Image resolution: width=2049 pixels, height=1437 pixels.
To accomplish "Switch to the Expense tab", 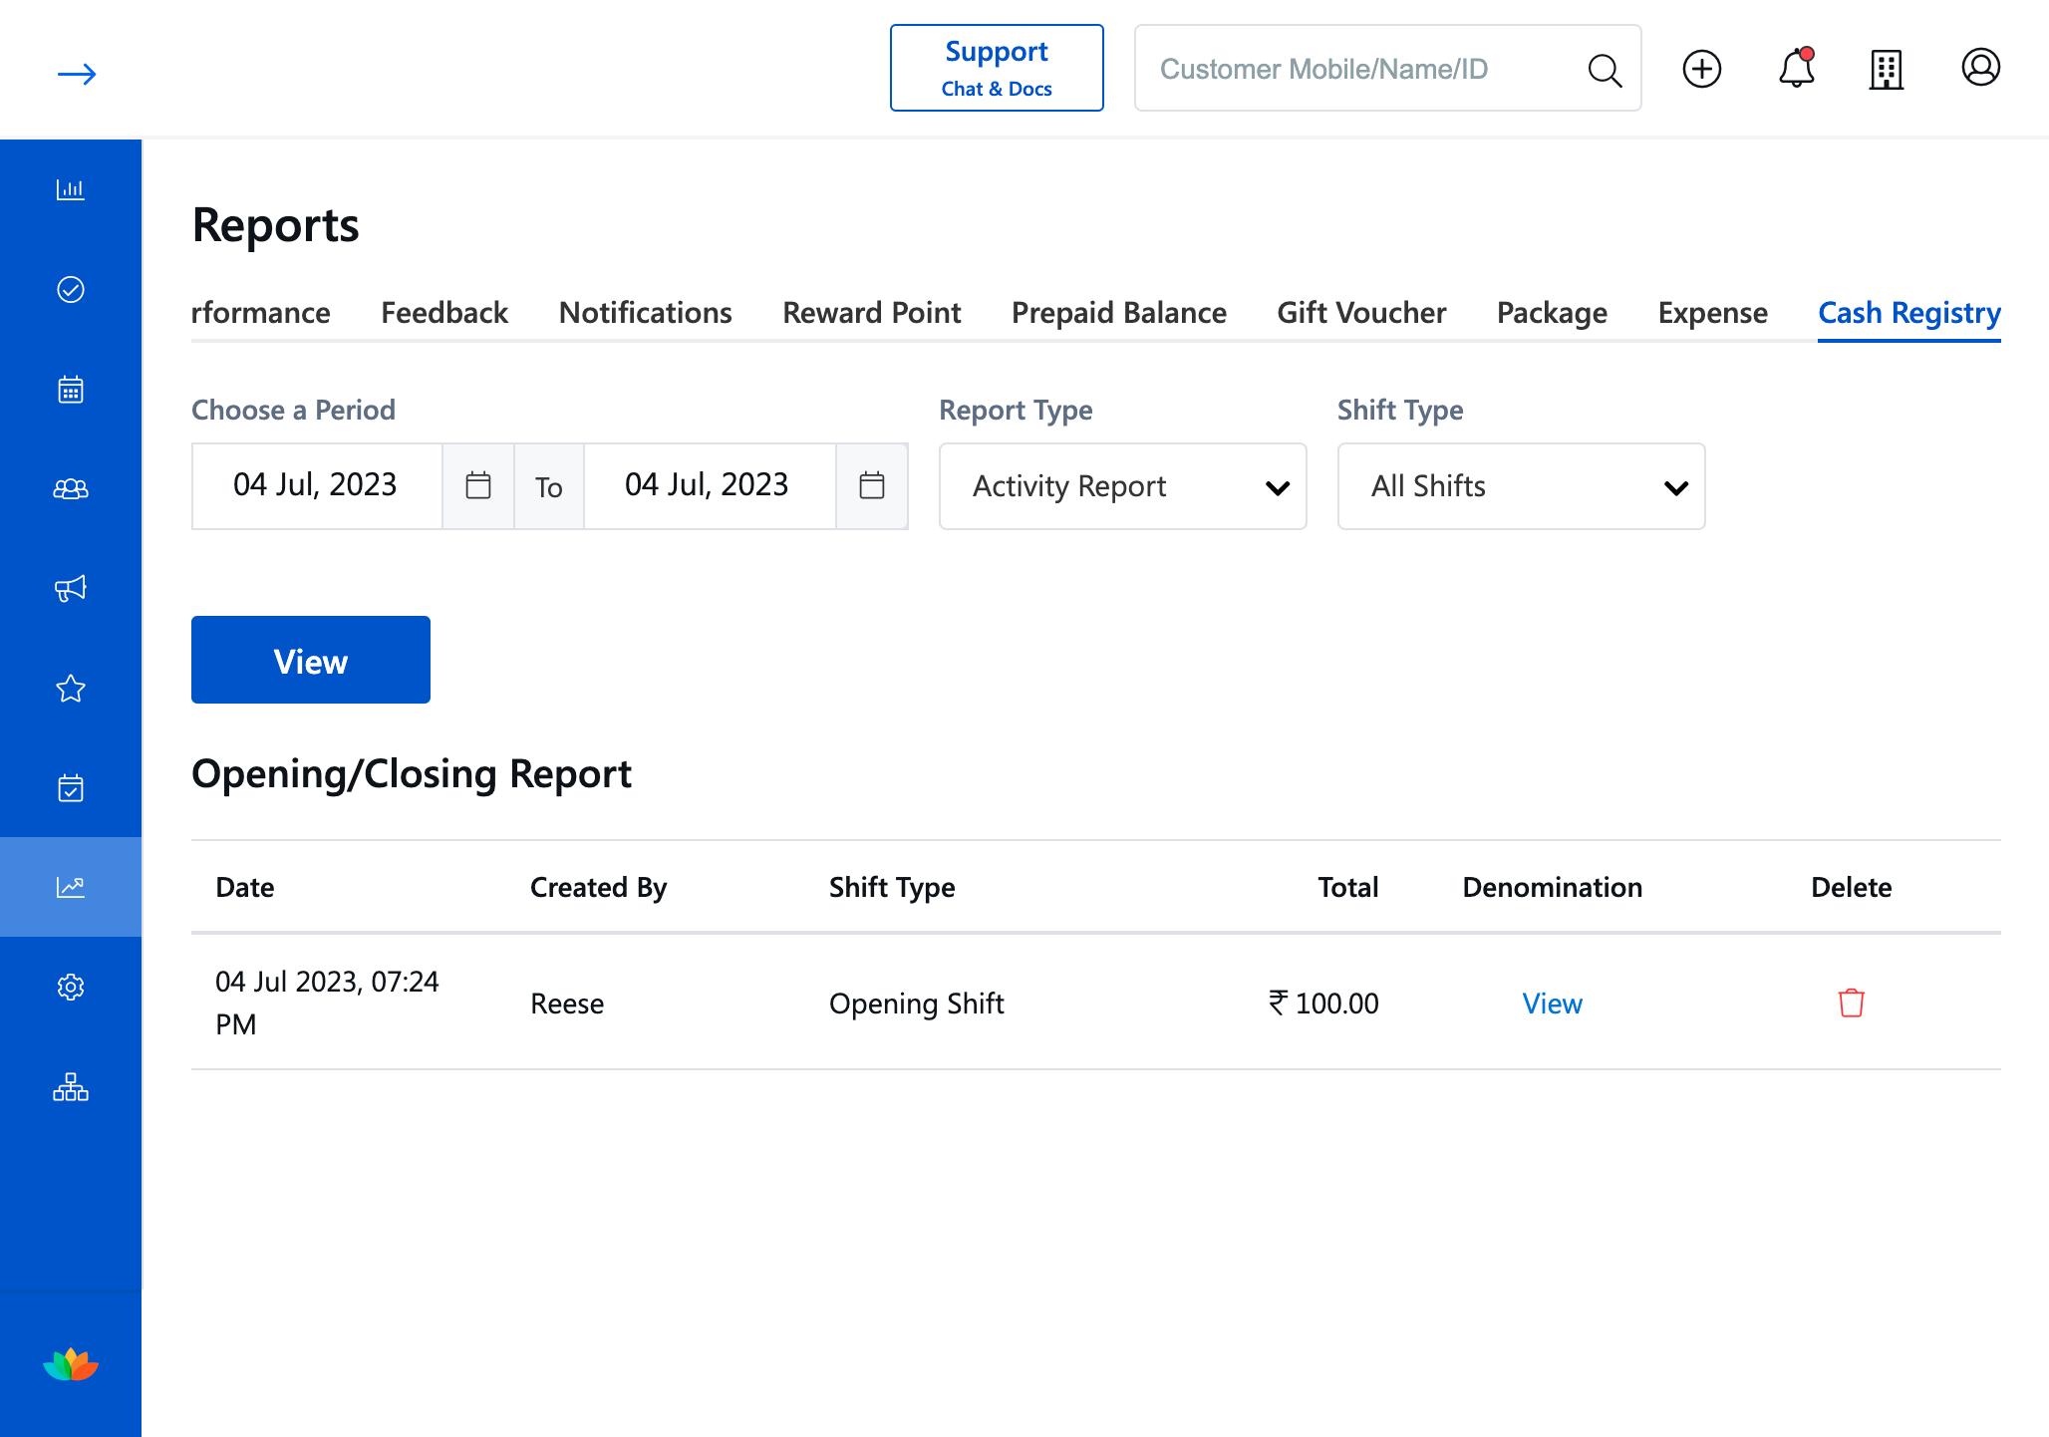I will click(x=1713, y=313).
